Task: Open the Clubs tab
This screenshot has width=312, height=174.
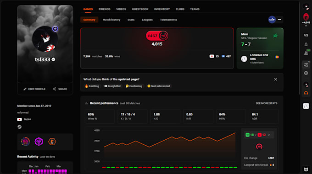Action: pos(180,9)
